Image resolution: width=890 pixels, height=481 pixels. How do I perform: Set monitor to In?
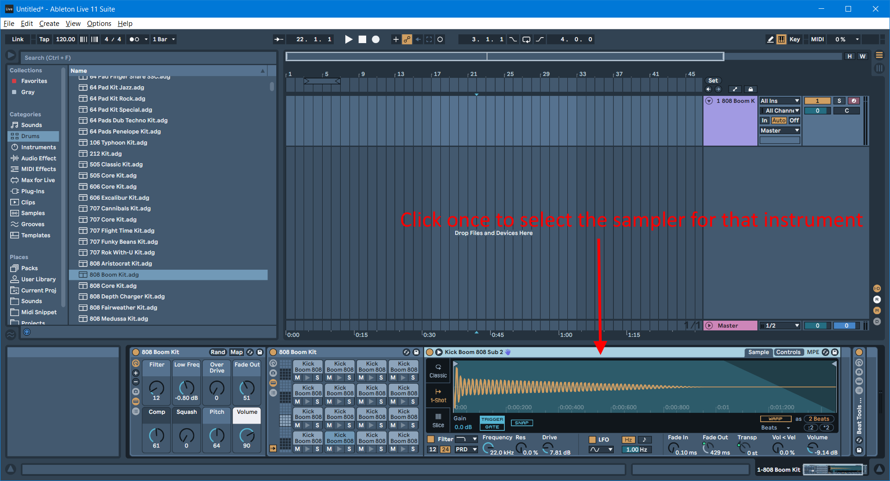764,120
